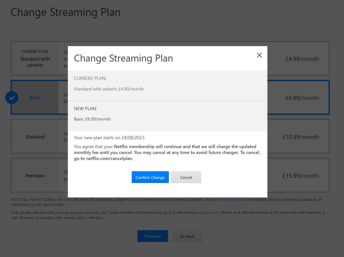This screenshot has width=344, height=257.
Task: Choose the Standard plan label
Action: 35,137
